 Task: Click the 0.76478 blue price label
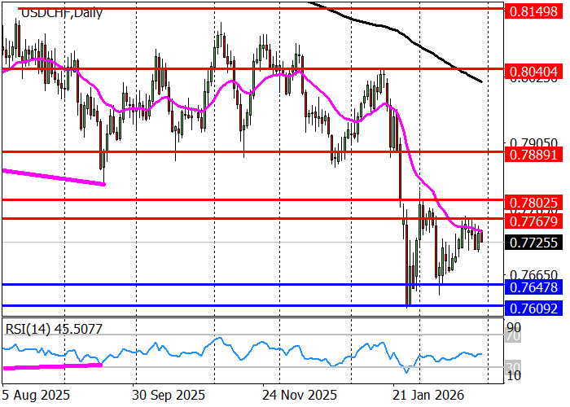coord(533,287)
